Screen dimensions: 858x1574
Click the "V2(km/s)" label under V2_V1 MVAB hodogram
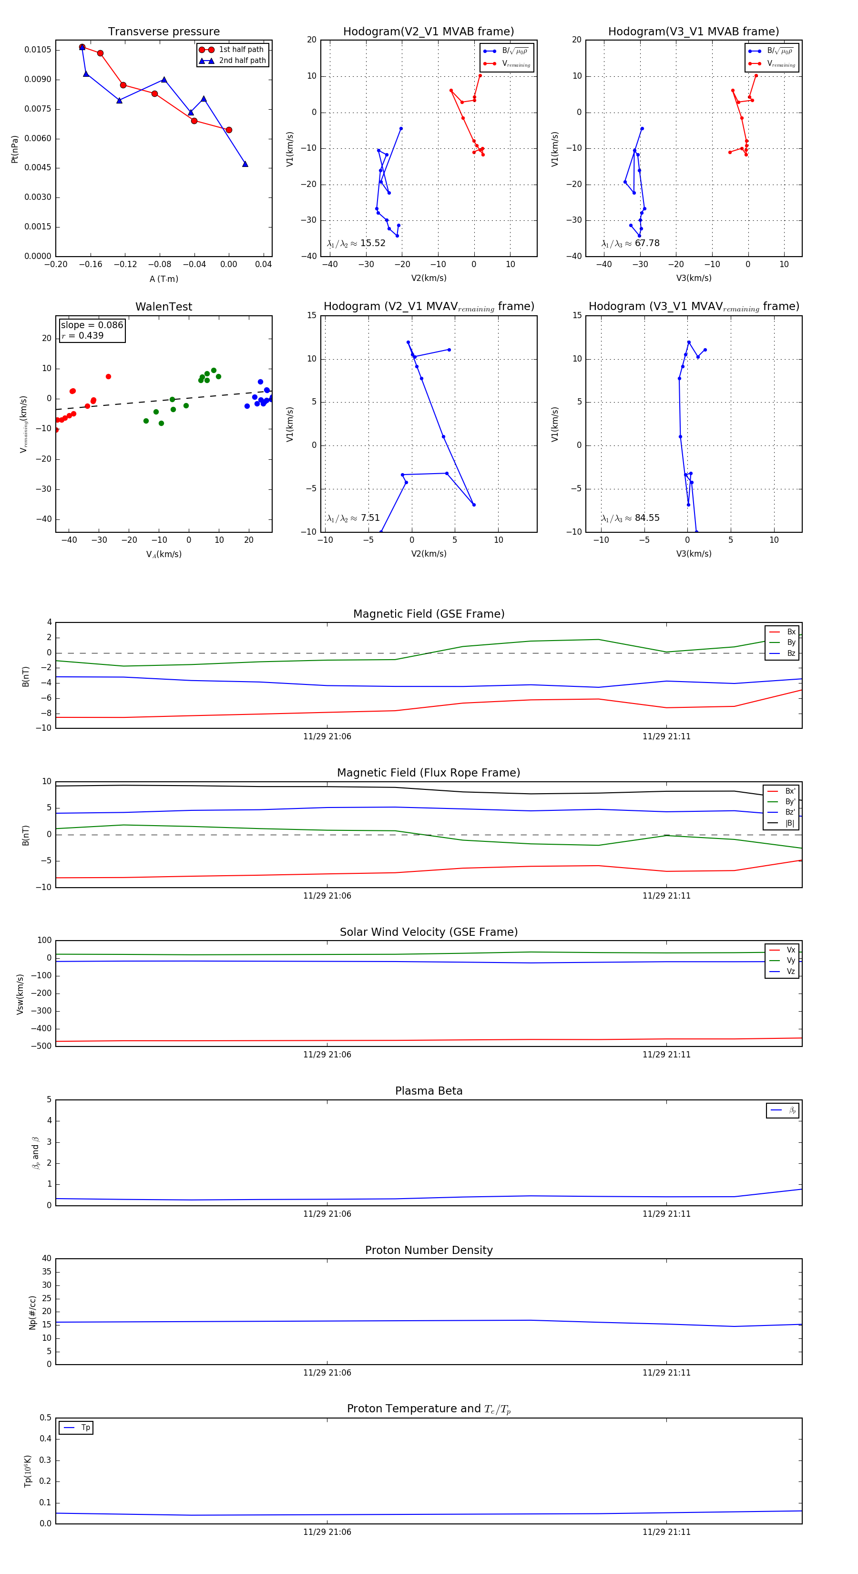pyautogui.click(x=429, y=278)
